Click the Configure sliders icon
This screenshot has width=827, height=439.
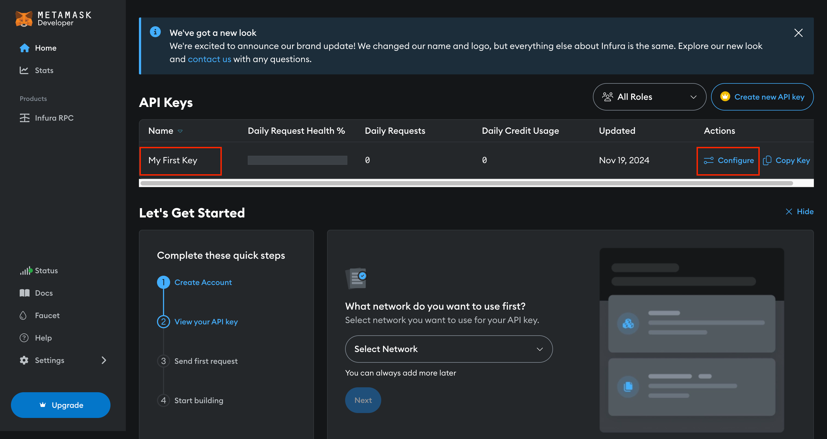coord(709,160)
